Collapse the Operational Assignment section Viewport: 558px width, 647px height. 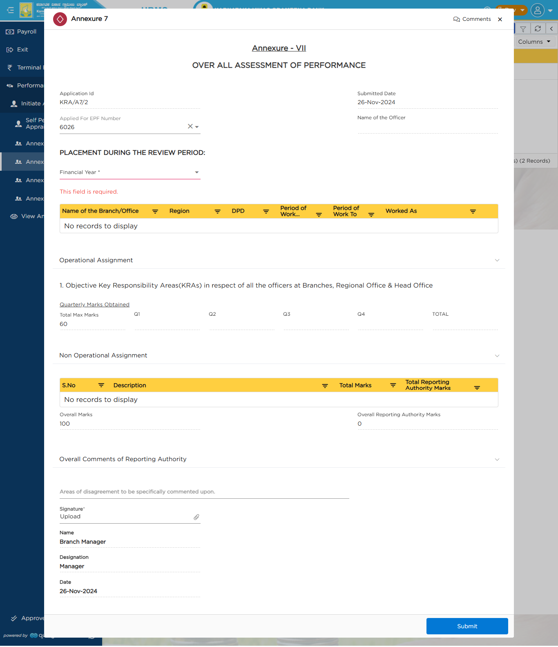click(x=497, y=260)
